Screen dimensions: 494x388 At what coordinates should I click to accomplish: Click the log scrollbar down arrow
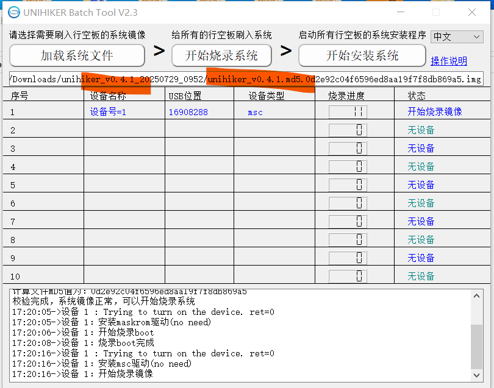477,375
